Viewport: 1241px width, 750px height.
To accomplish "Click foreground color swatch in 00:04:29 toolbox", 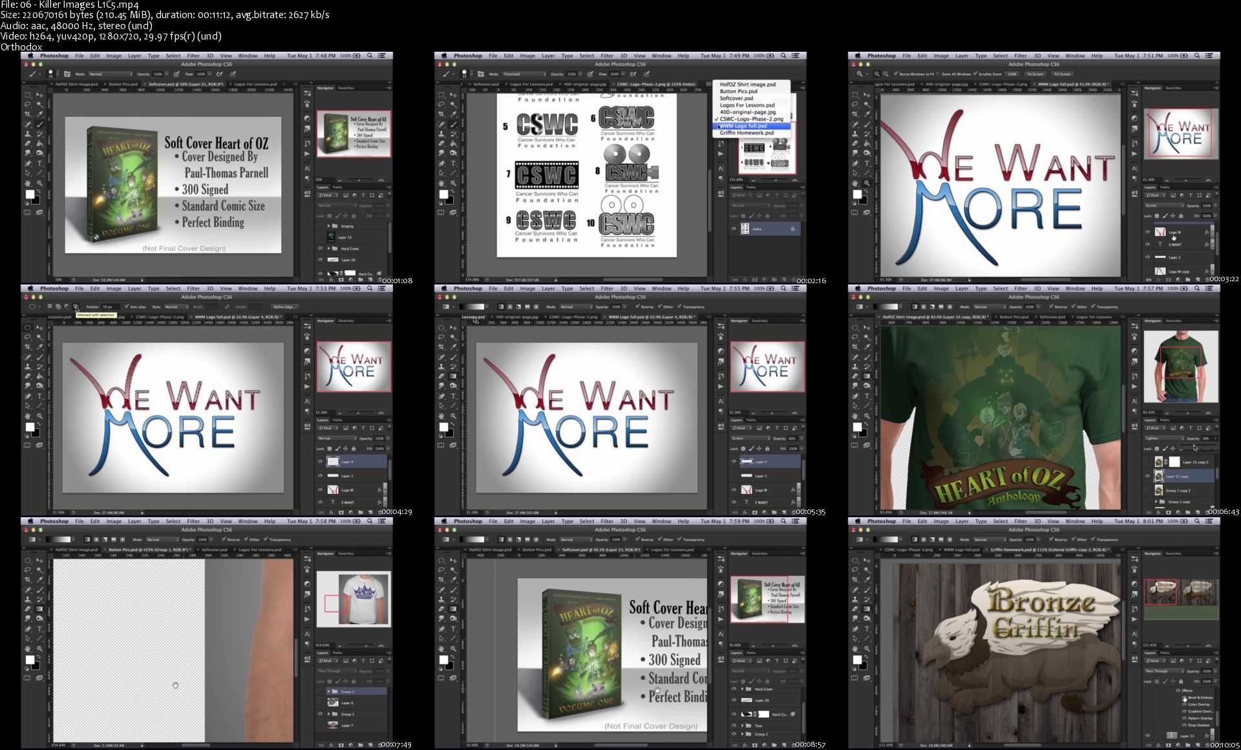I will [x=29, y=427].
